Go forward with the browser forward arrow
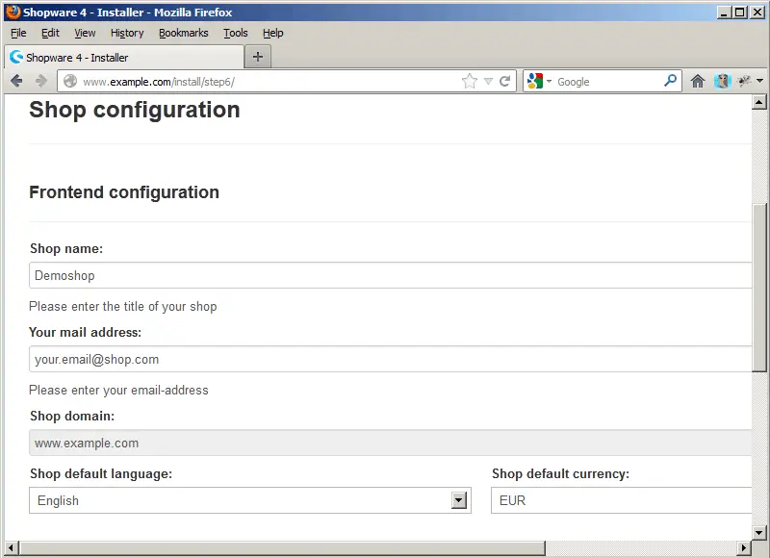Viewport: 770px width, 558px height. 41,81
